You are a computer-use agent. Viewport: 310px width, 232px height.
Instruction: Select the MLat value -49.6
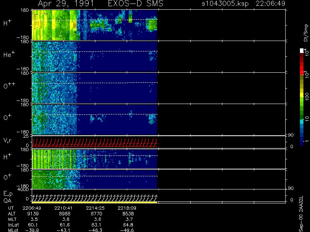[127, 230]
